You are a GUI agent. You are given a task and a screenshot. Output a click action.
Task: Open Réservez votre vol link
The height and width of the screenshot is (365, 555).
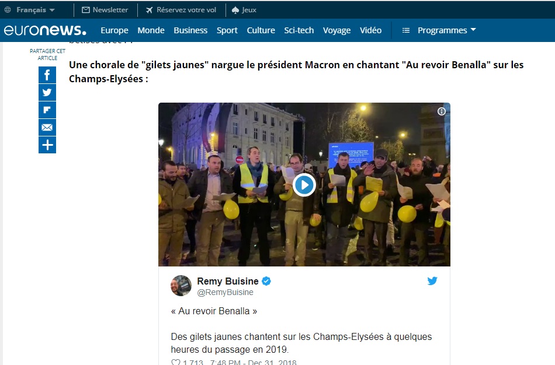(181, 10)
